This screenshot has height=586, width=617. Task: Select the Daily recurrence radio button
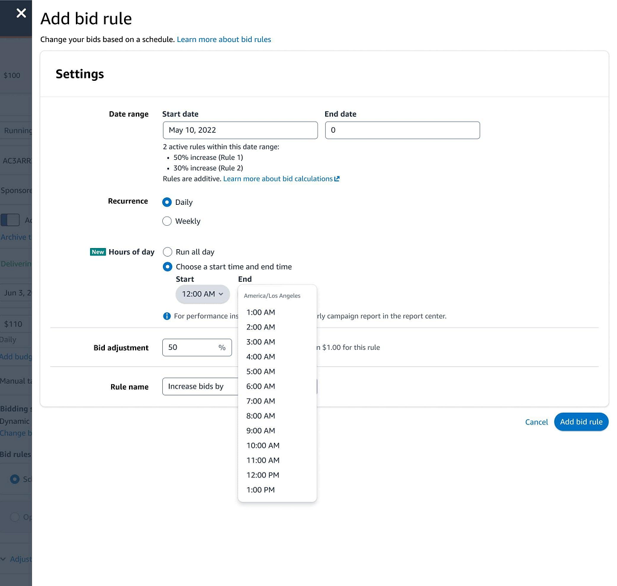coord(167,202)
